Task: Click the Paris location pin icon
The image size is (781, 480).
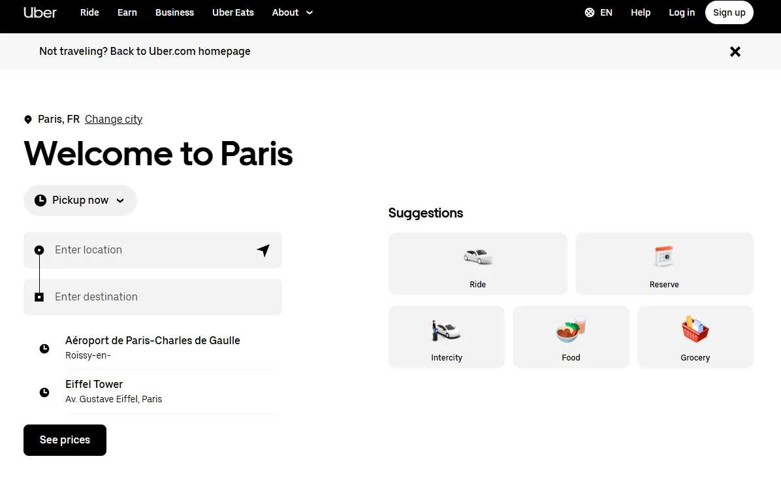Action: (28, 120)
